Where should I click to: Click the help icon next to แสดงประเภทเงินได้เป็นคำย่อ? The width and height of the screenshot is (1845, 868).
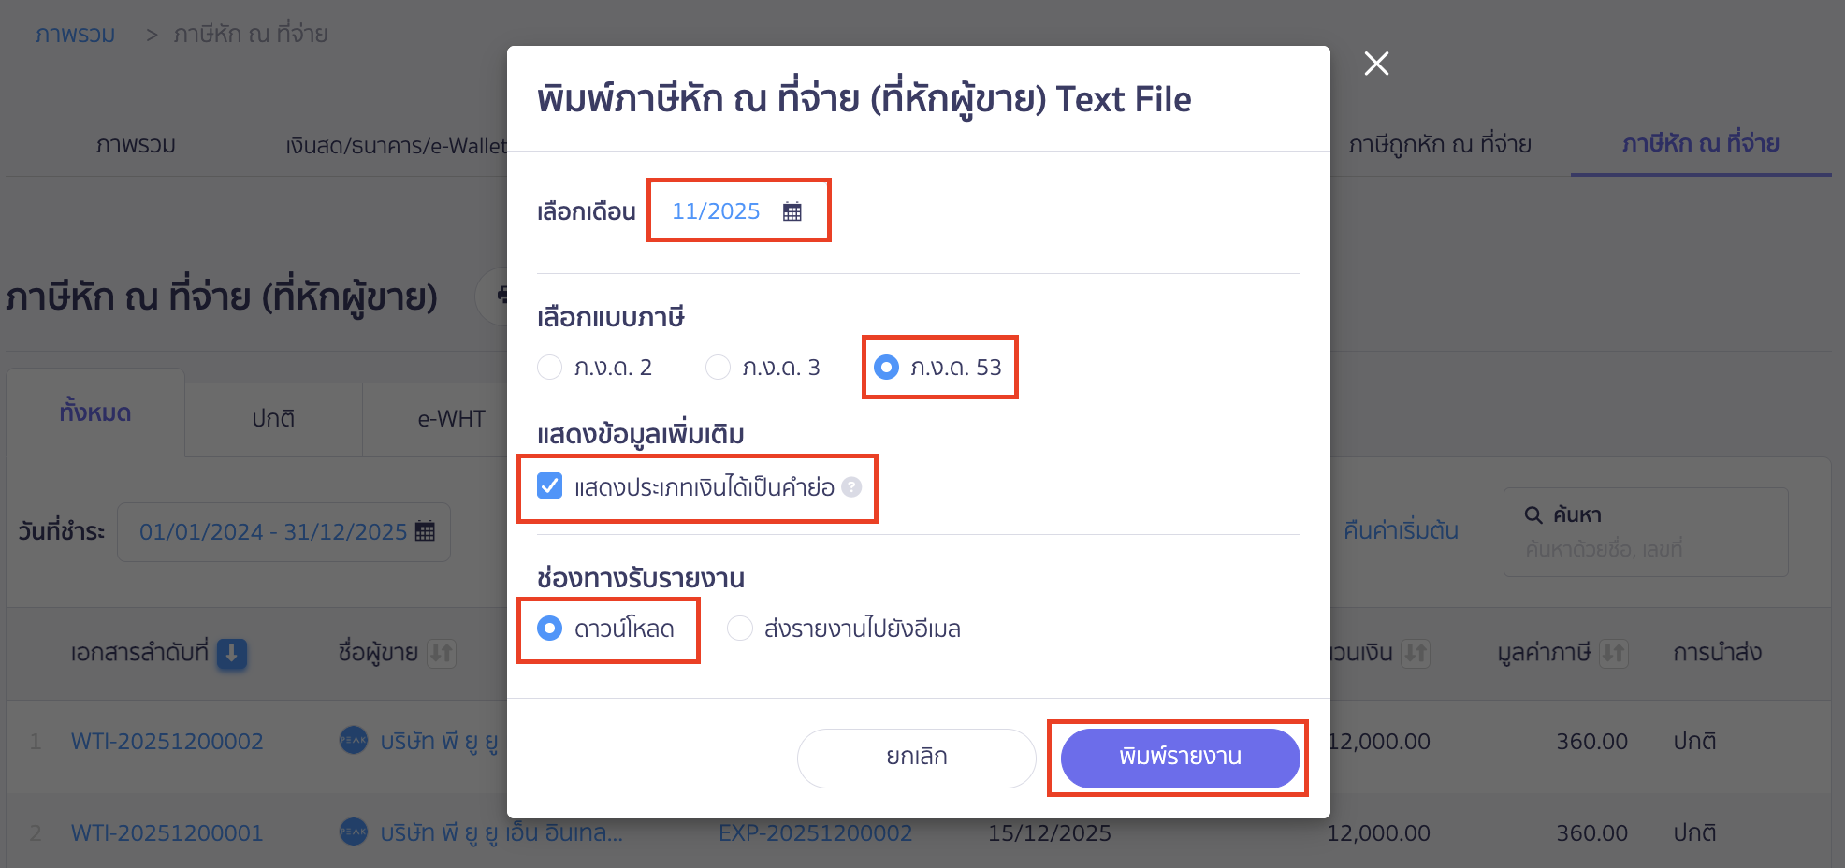click(851, 485)
